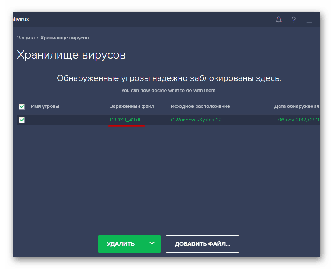Sort by Имя угрозы column header

pyautogui.click(x=45, y=106)
